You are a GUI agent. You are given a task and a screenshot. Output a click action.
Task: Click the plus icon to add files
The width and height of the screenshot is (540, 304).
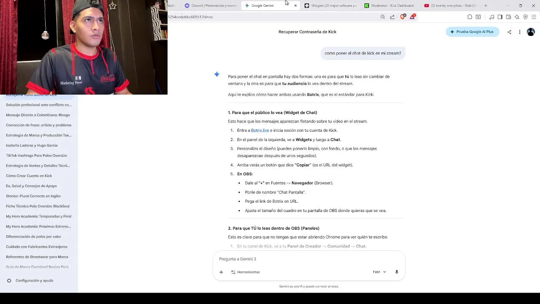(221, 272)
